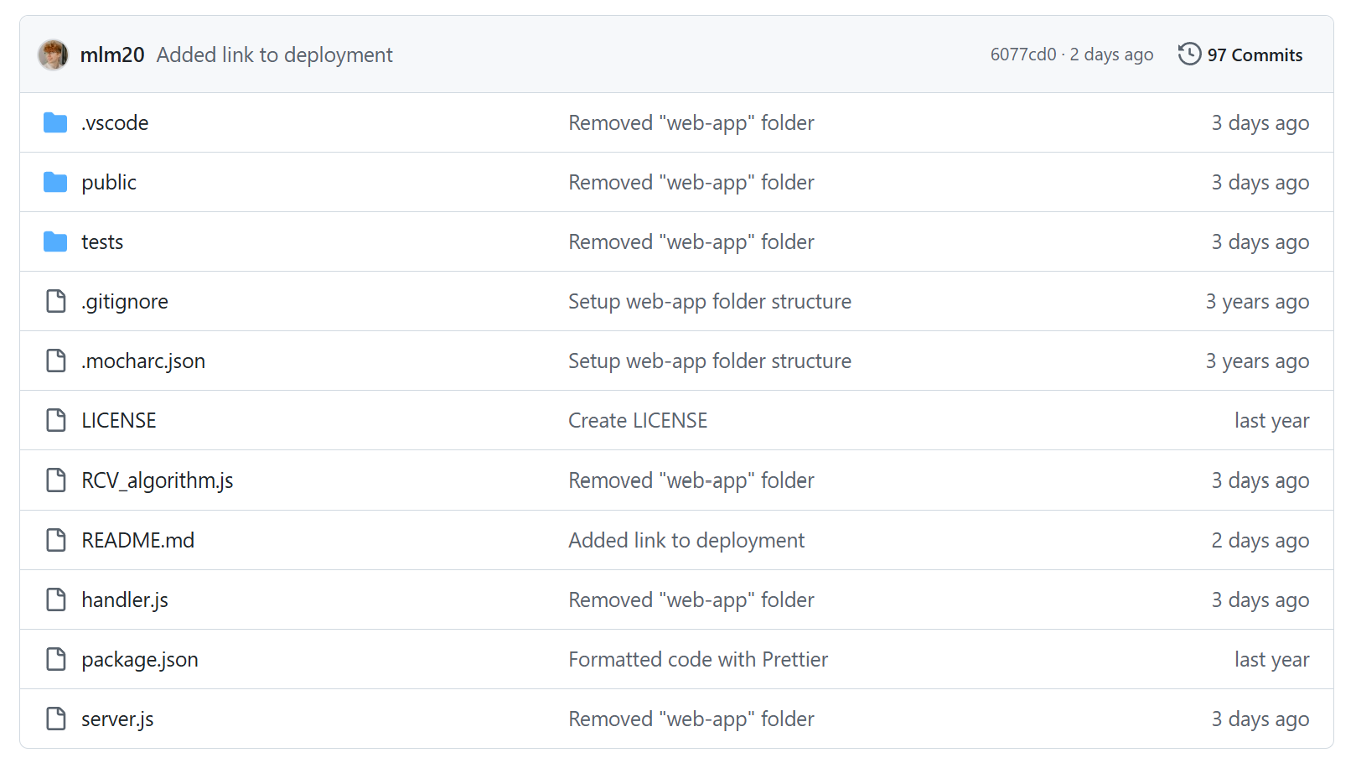Open .gitignore's "Setup web-app folder structure" commit
The height and width of the screenshot is (763, 1356).
click(709, 302)
